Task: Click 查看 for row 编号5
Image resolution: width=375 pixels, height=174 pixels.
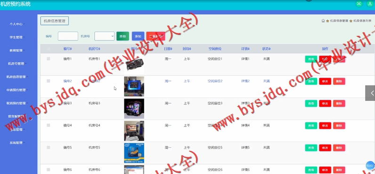Action: (x=311, y=148)
